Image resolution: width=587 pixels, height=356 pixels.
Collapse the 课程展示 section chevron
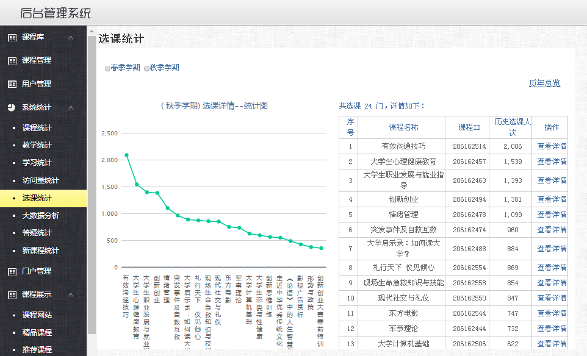[71, 294]
